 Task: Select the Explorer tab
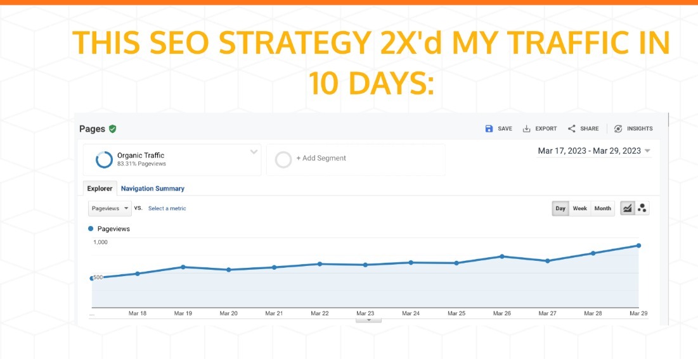coord(100,189)
